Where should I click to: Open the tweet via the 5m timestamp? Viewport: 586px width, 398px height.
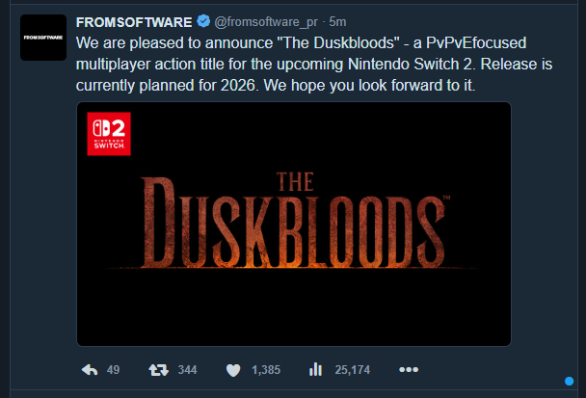click(337, 22)
